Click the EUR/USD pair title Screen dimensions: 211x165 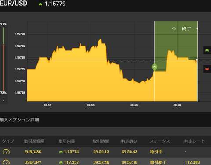point(14,3)
